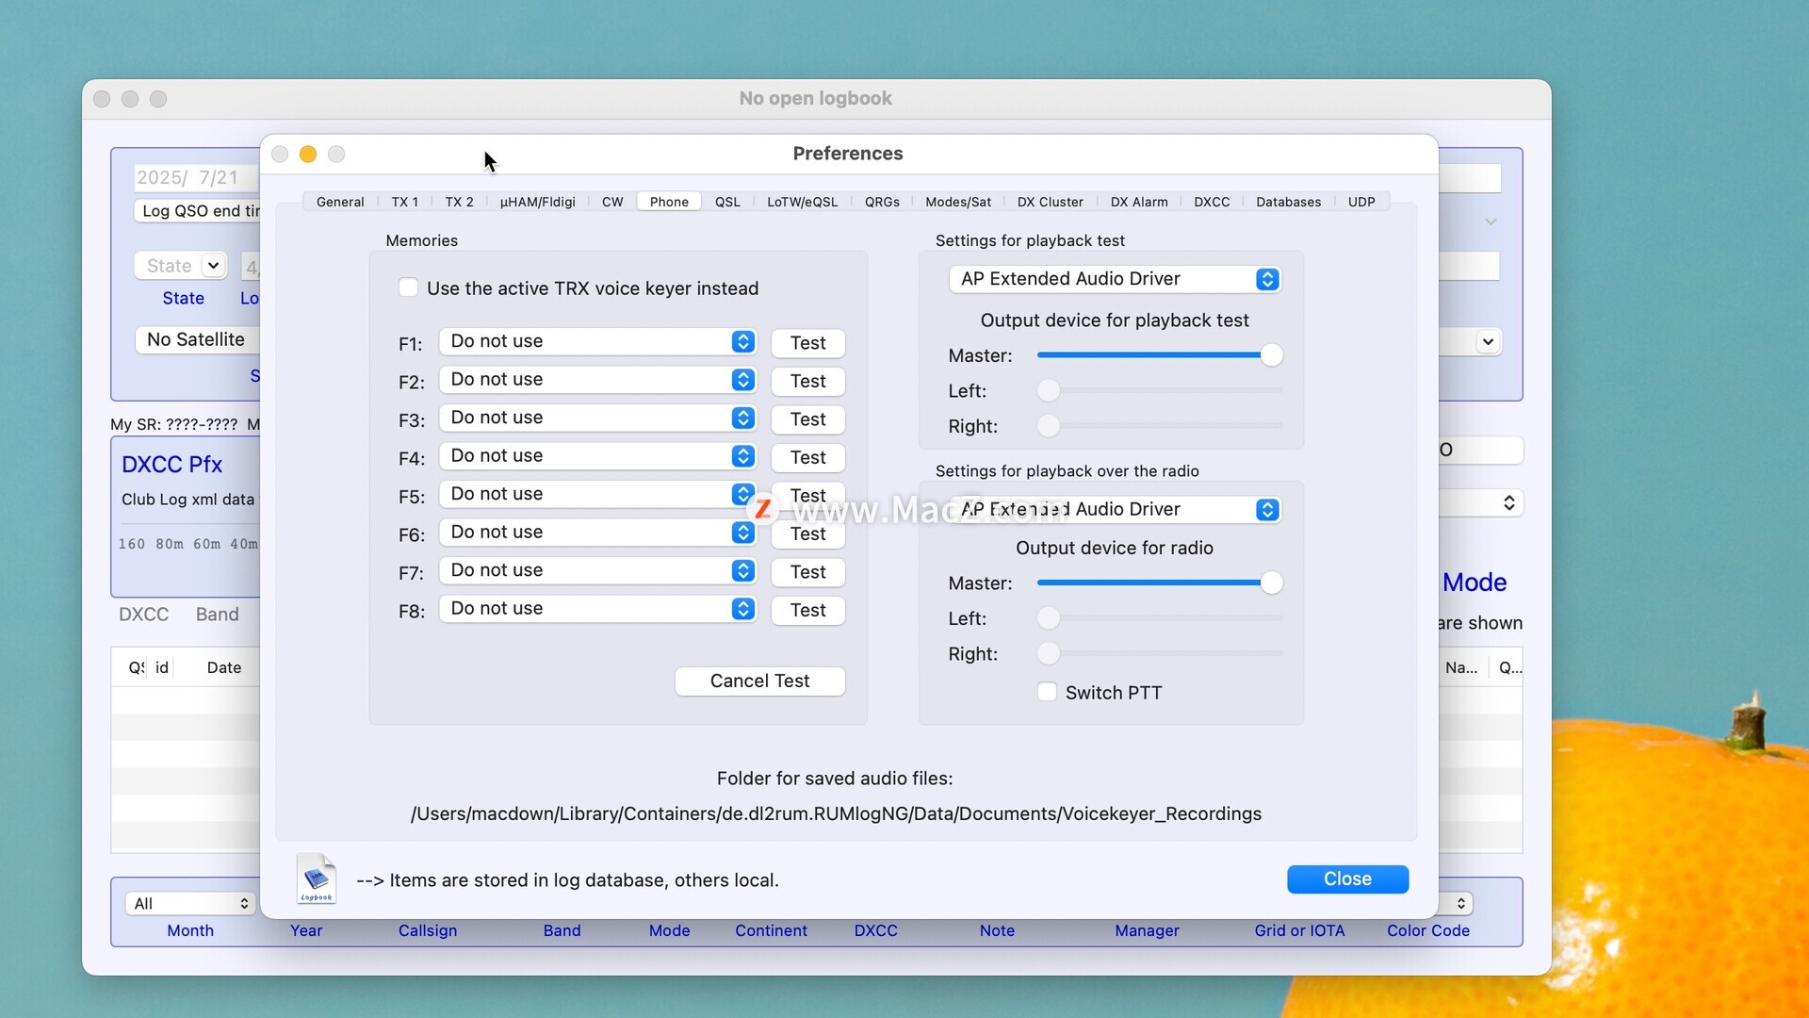Image resolution: width=1809 pixels, height=1018 pixels.
Task: Open the DX Cluster tab
Action: tap(1050, 202)
